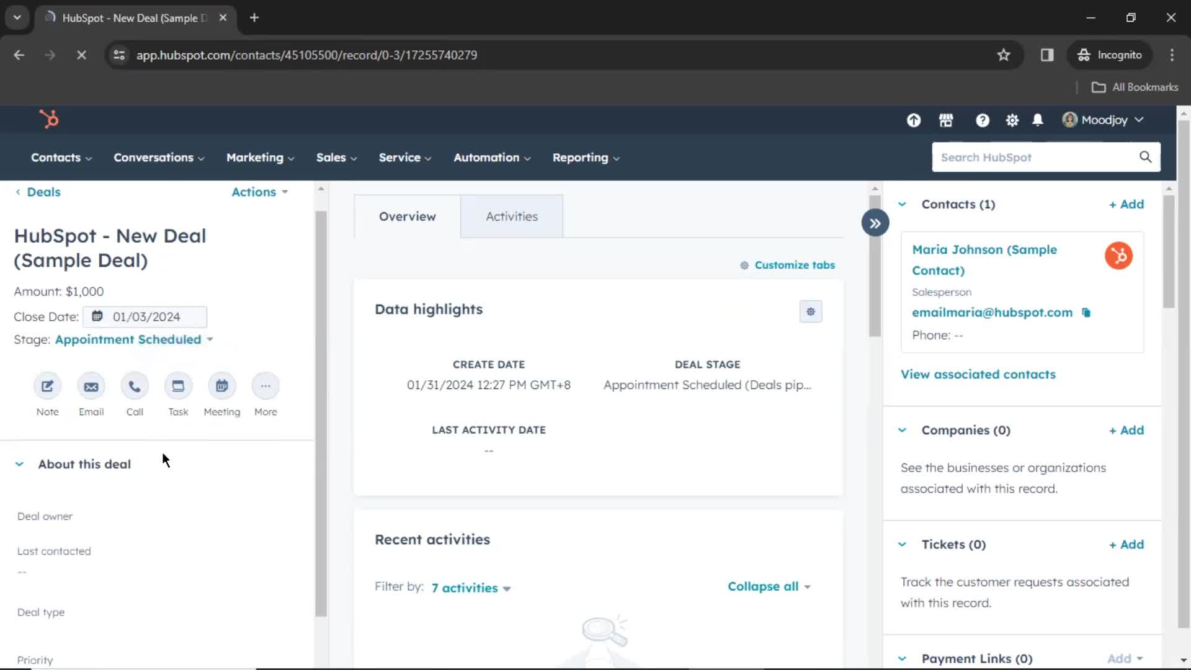Open the help question mark icon
This screenshot has height=670, width=1191.
click(x=982, y=120)
